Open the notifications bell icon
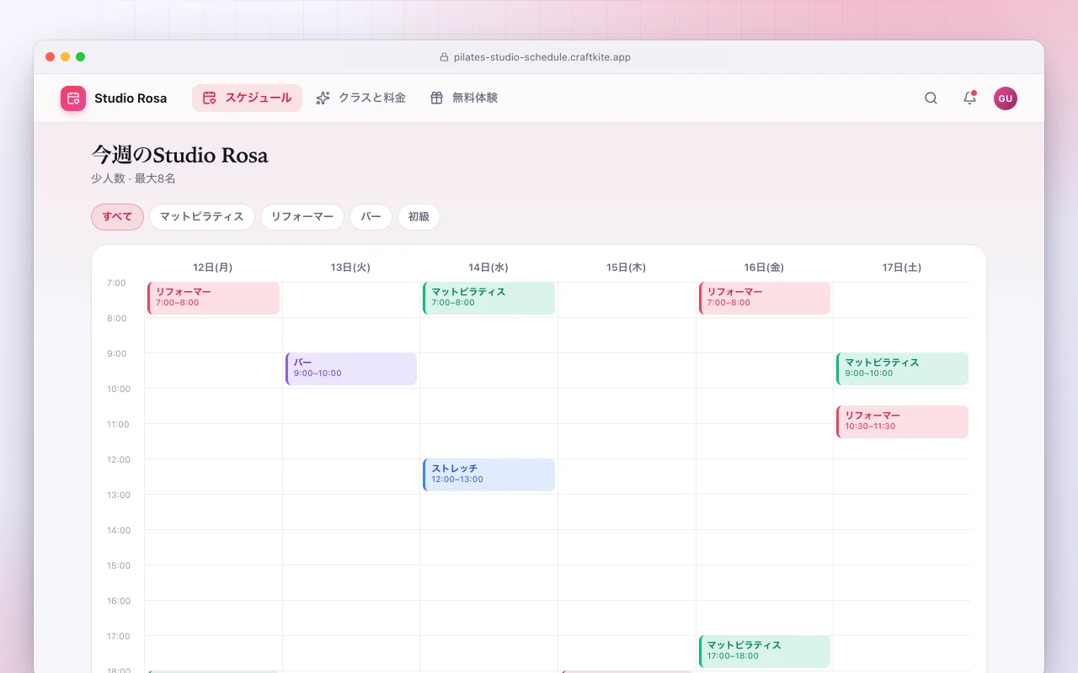This screenshot has width=1078, height=673. point(969,98)
